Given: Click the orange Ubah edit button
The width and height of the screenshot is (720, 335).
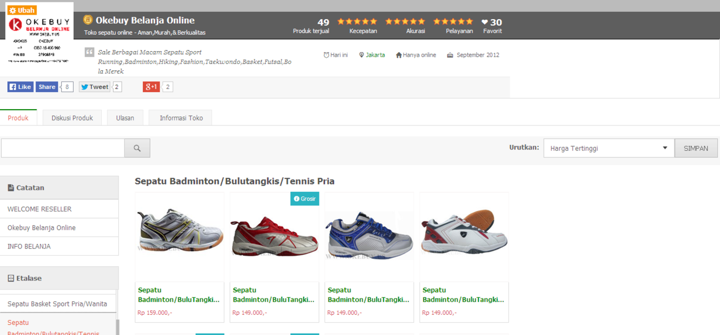Looking at the screenshot, I should pos(21,10).
